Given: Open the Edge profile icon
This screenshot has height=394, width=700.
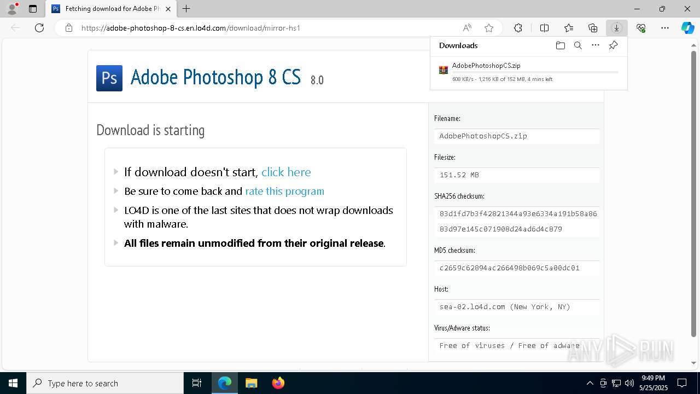Looking at the screenshot, I should [x=12, y=9].
